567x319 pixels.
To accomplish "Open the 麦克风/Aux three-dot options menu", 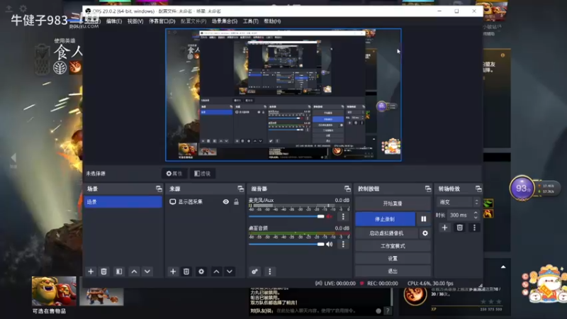I will [343, 216].
